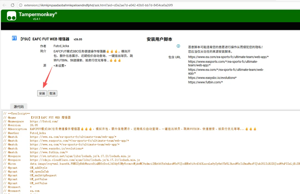300x194 pixels.
Task: Click the ==UserScript== line in source
Action: [17, 114]
